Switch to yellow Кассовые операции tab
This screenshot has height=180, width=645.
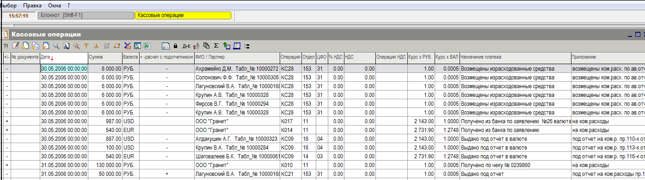(183, 15)
